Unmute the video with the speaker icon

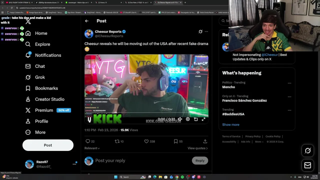pyautogui.click(x=180, y=119)
